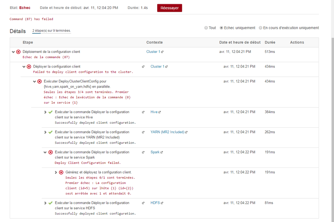Viewport: 334px width, 222px height.
Task: Expand the Hive deployment command step
Action: [x=45, y=112]
